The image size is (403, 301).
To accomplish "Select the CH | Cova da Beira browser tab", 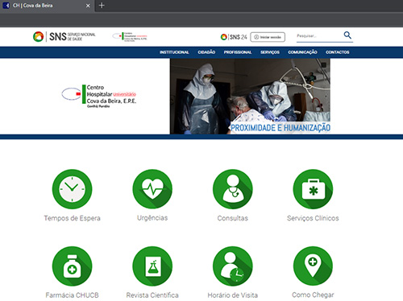I will tap(47, 6).
